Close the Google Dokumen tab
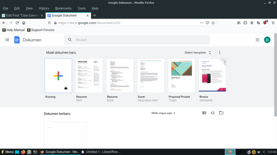This screenshot has width=277, height=155. coord(87,15)
